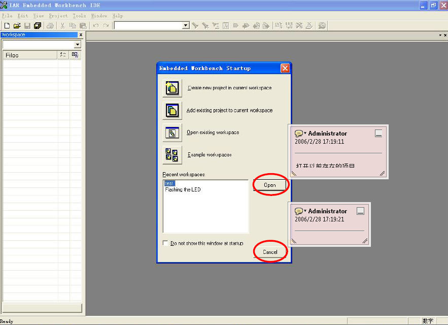This screenshot has height=325, width=448.
Task: Click the Compile toolbar icon
Action: (x=279, y=26)
